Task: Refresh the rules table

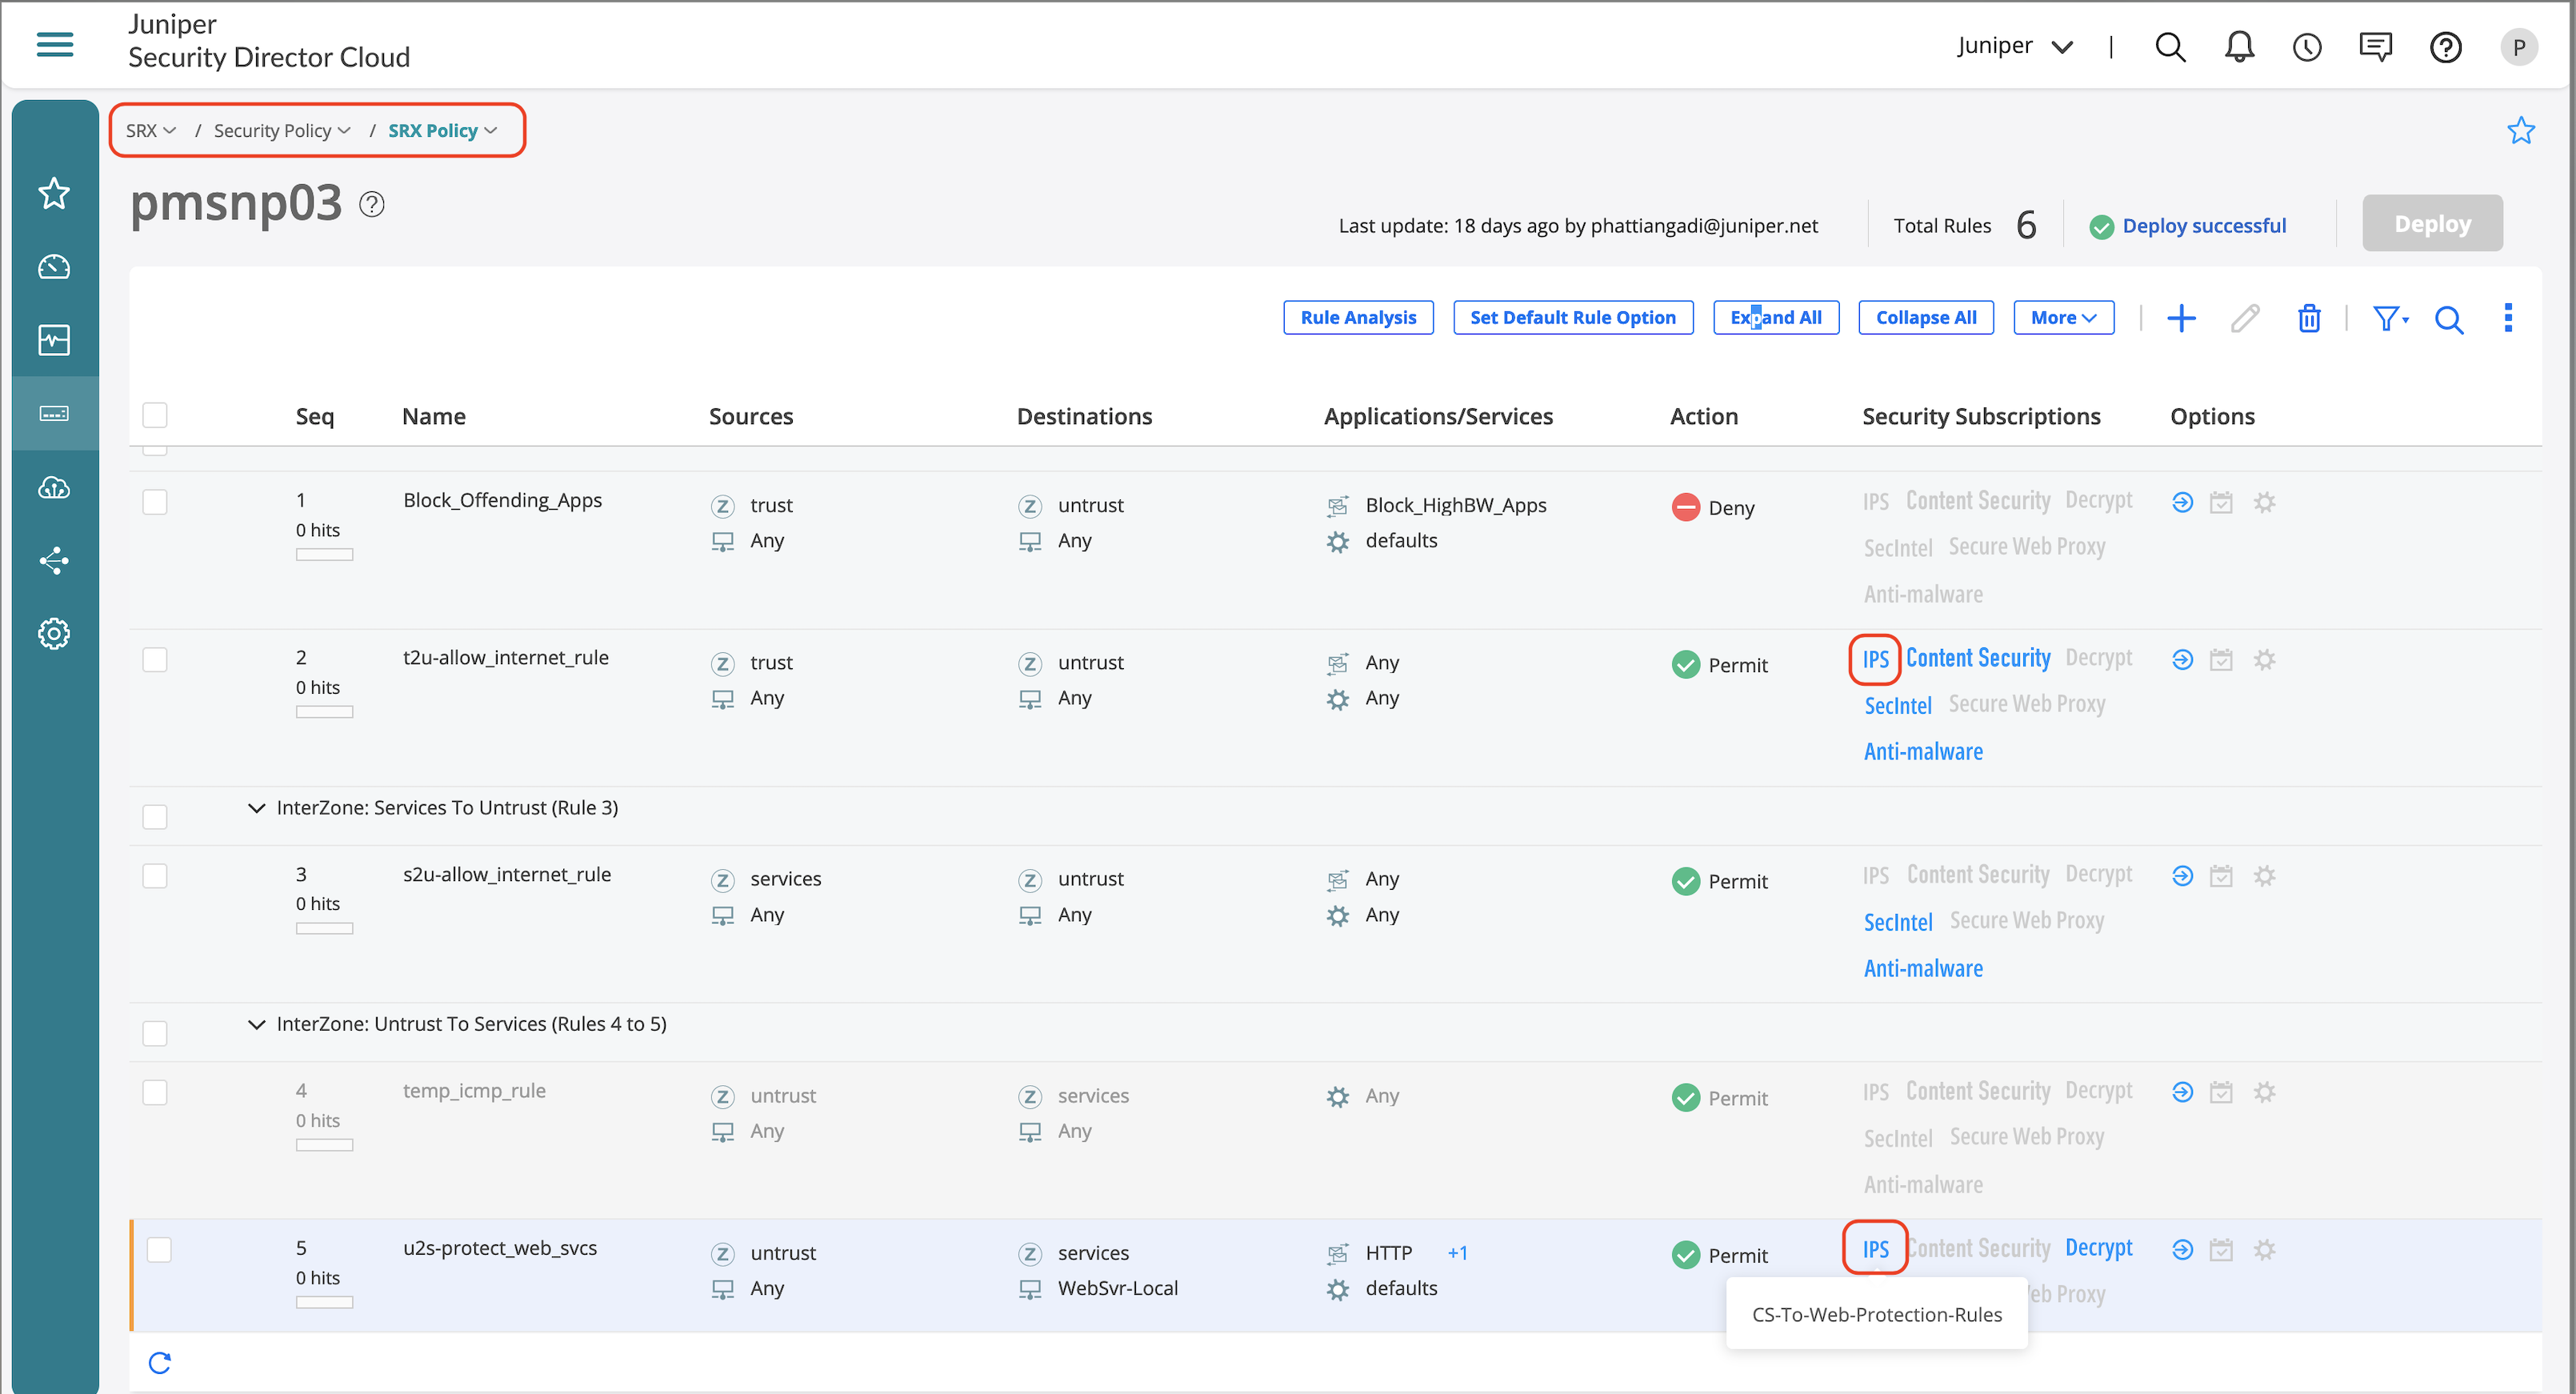Action: pos(160,1362)
